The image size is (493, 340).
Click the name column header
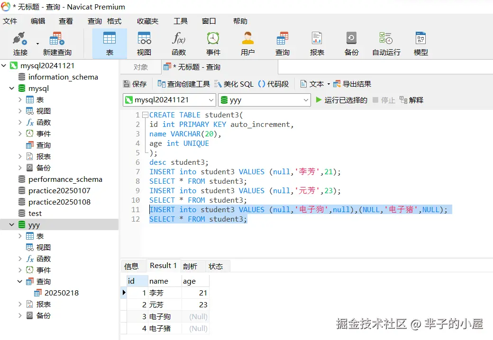(165, 281)
